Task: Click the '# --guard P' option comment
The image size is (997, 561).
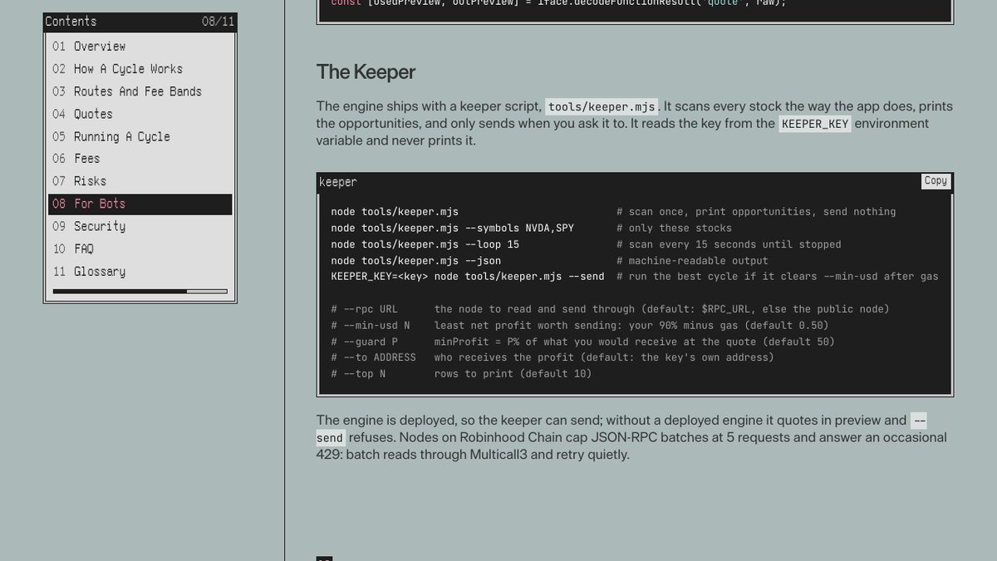Action: (582, 342)
